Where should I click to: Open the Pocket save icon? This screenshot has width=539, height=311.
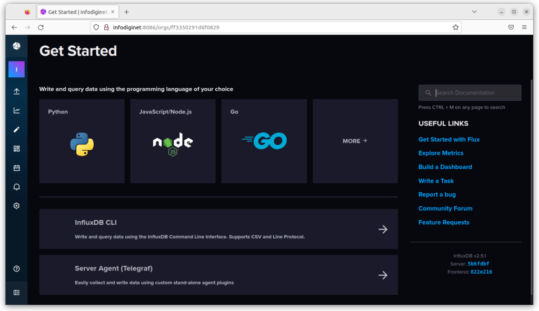[511, 27]
